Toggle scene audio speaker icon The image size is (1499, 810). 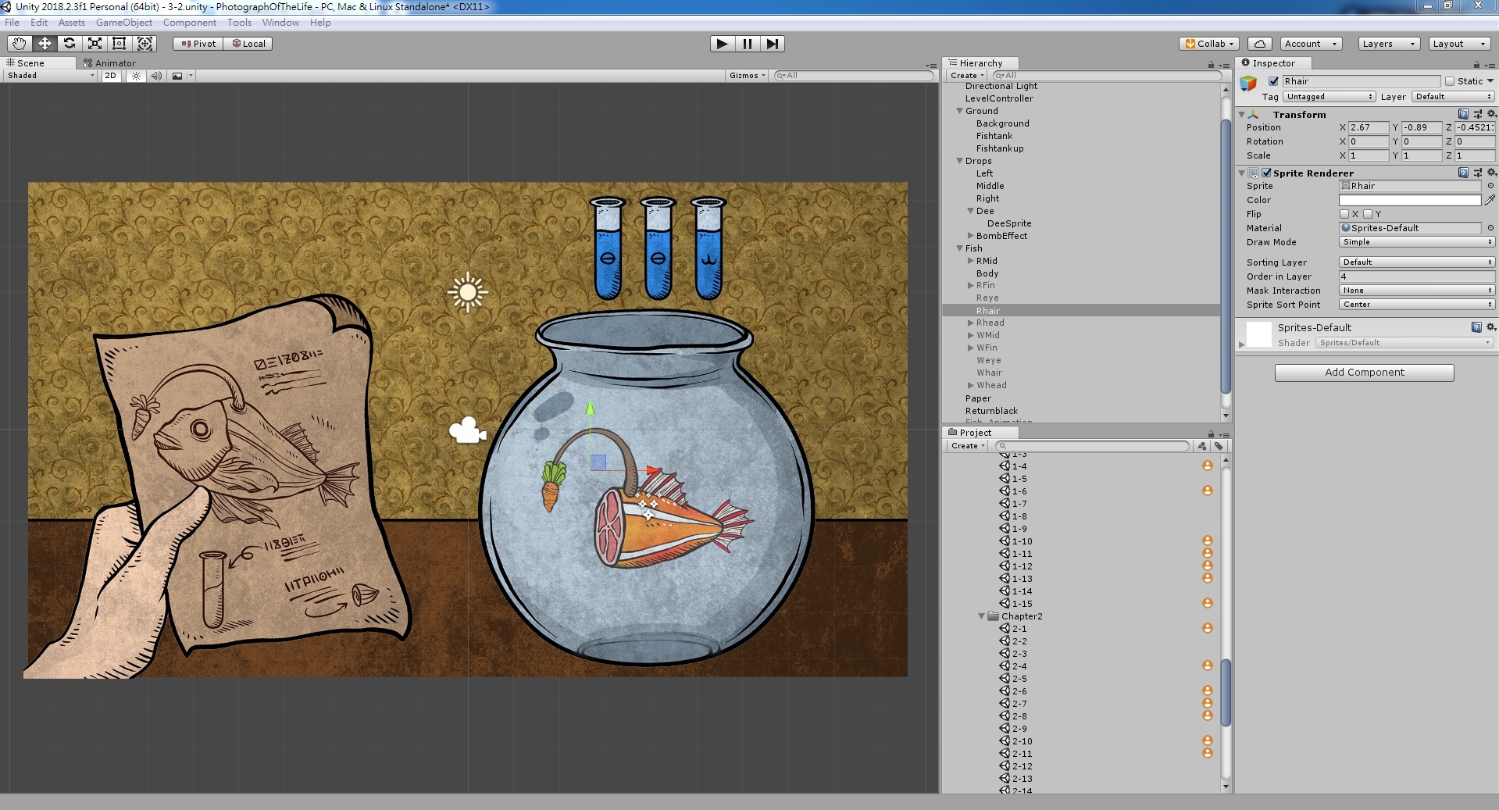coord(156,76)
